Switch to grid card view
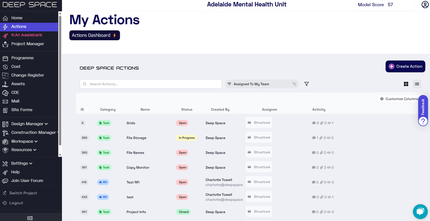430x221 pixels. click(x=406, y=84)
